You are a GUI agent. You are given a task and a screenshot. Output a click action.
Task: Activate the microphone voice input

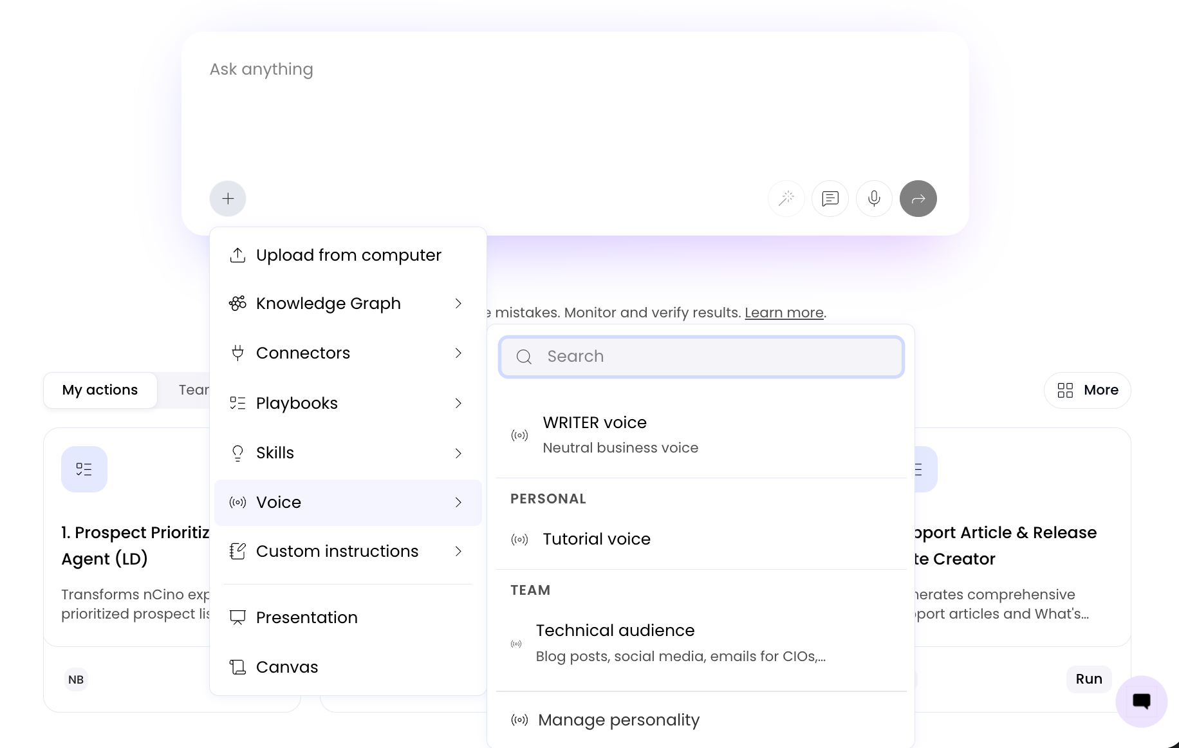[874, 198]
